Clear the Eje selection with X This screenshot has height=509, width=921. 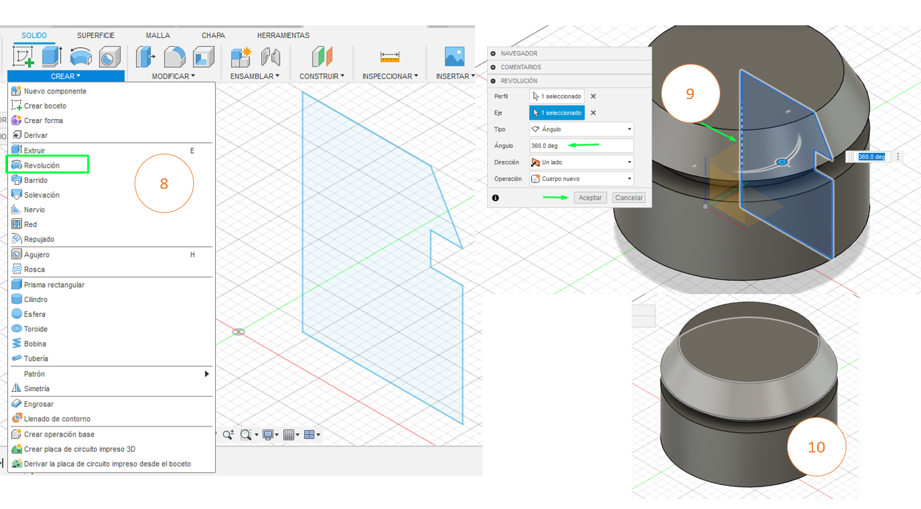point(593,113)
